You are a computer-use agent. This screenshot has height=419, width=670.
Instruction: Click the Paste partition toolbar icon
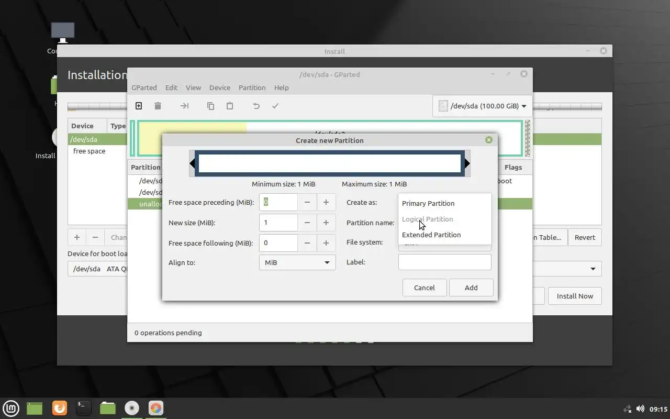pos(229,106)
